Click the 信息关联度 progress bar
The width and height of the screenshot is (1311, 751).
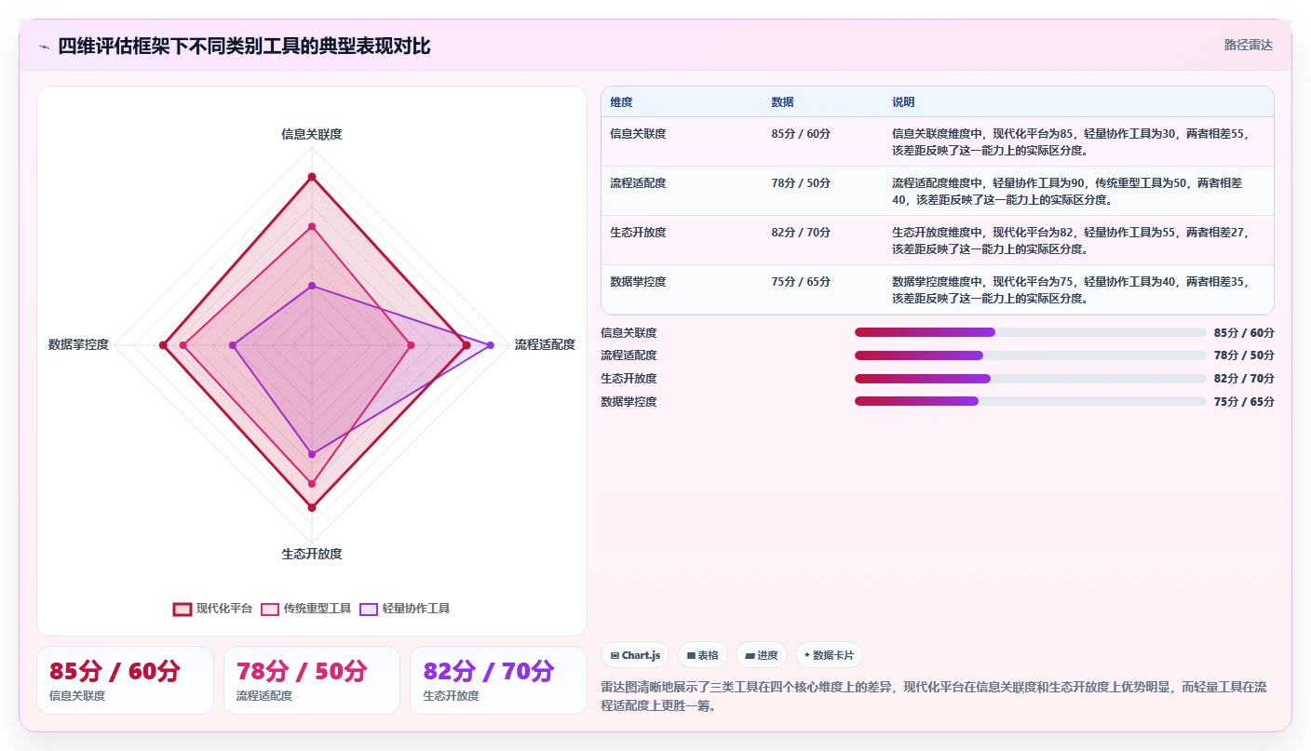coord(1030,332)
